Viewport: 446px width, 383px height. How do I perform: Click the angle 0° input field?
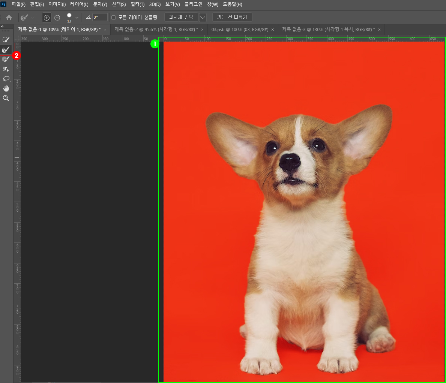click(100, 17)
